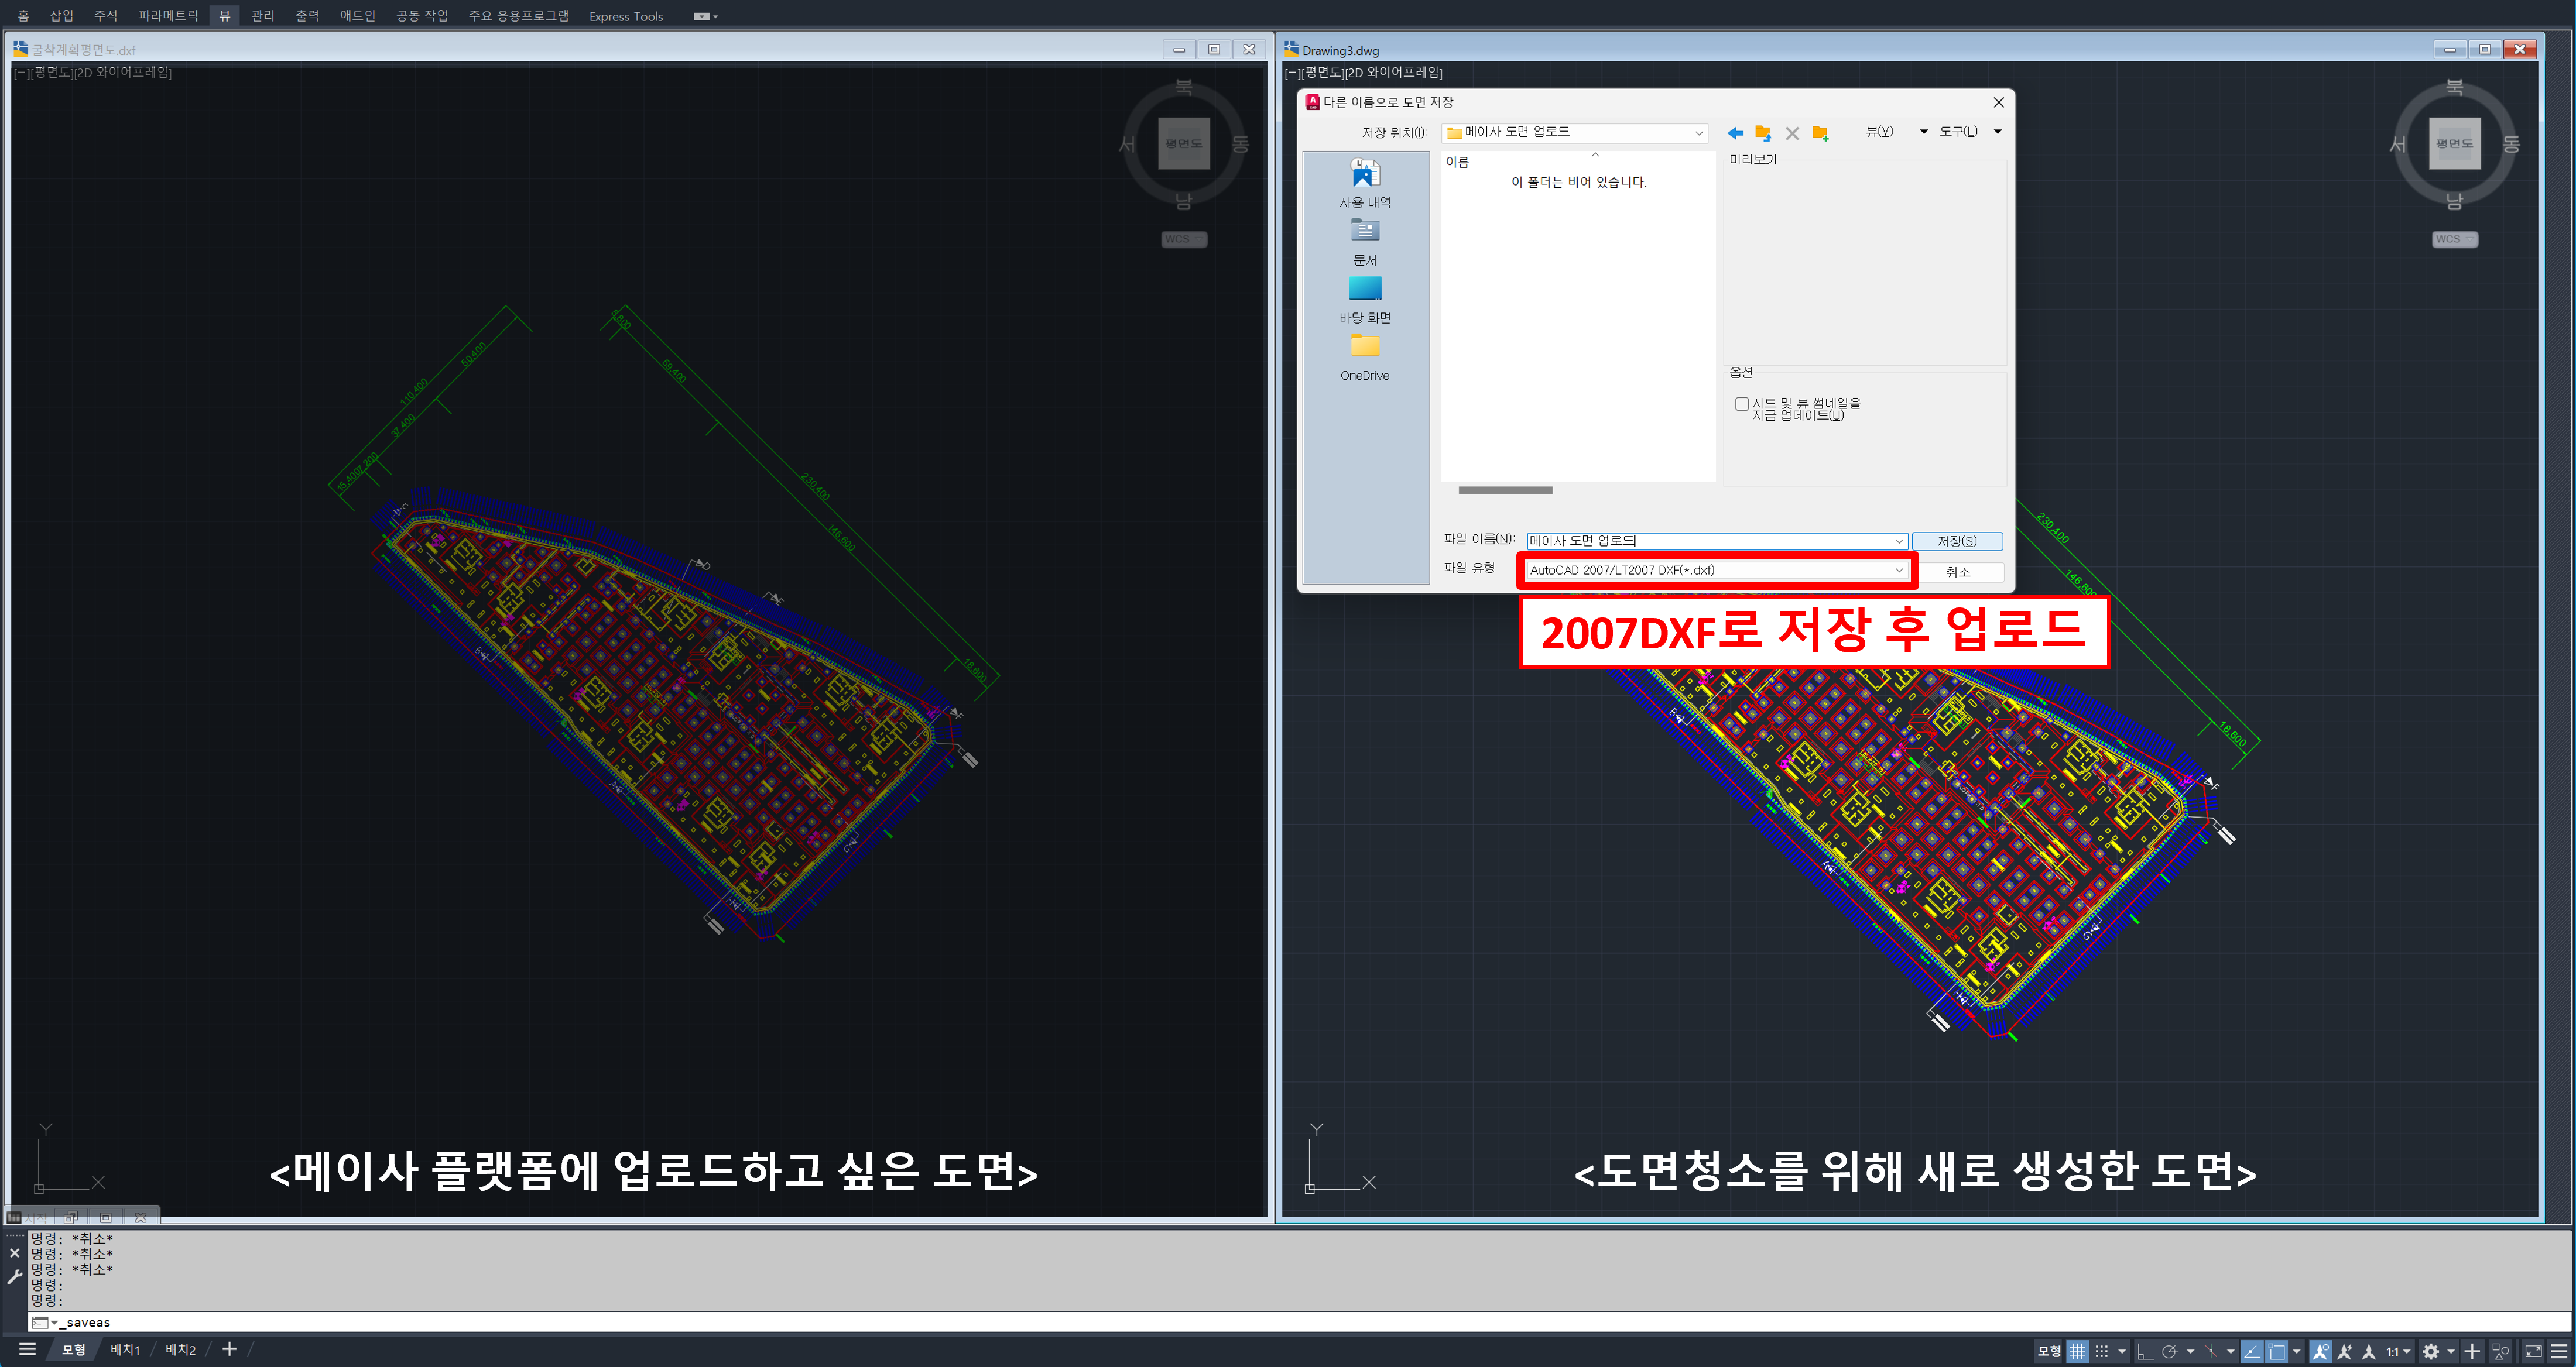Create a new folder in save dialog
Image resolution: width=2576 pixels, height=1367 pixels.
pos(1820,133)
